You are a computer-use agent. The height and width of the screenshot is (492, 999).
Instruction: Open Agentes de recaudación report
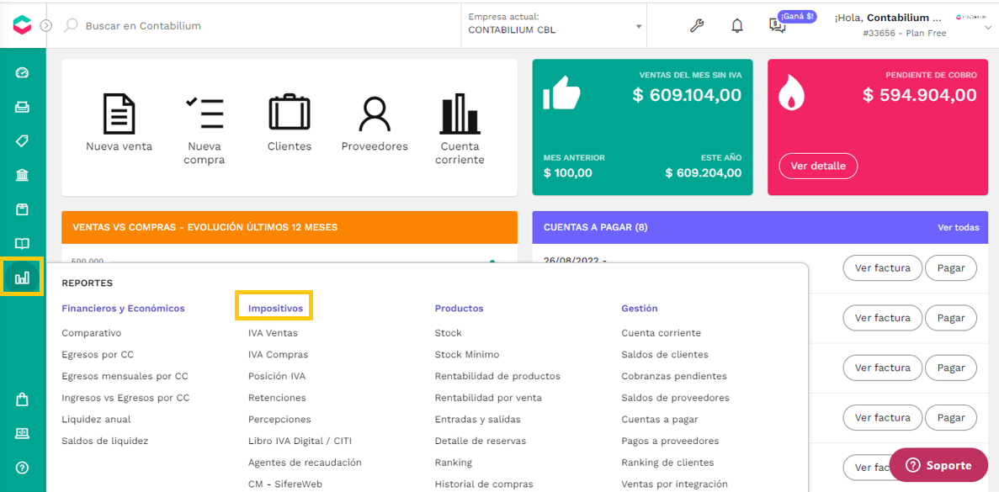pyautogui.click(x=306, y=463)
